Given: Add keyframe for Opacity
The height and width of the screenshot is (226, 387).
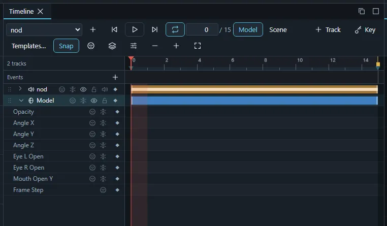Looking at the screenshot, I should click(117, 112).
